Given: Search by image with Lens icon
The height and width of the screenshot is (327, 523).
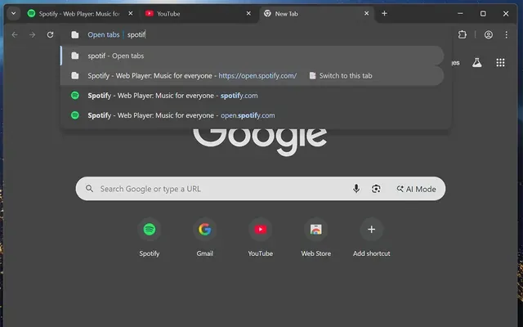Looking at the screenshot, I should [x=376, y=189].
